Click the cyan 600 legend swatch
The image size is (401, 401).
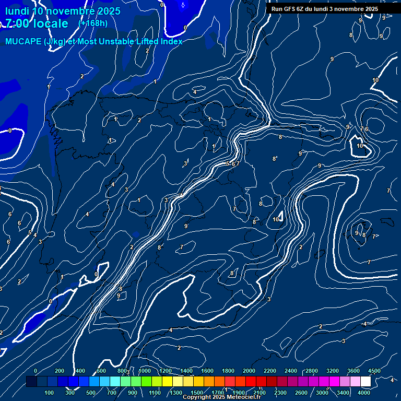point(94,382)
